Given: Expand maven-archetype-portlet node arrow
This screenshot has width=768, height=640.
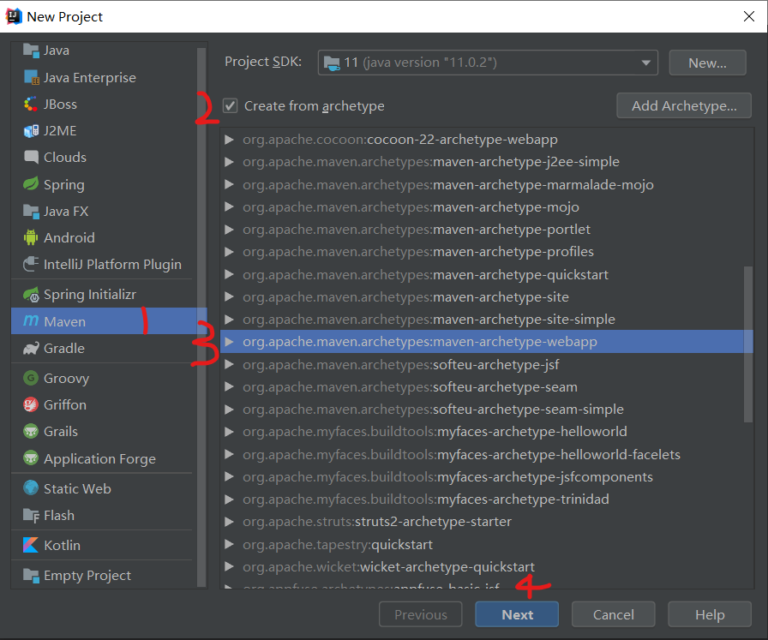Looking at the screenshot, I should click(229, 229).
